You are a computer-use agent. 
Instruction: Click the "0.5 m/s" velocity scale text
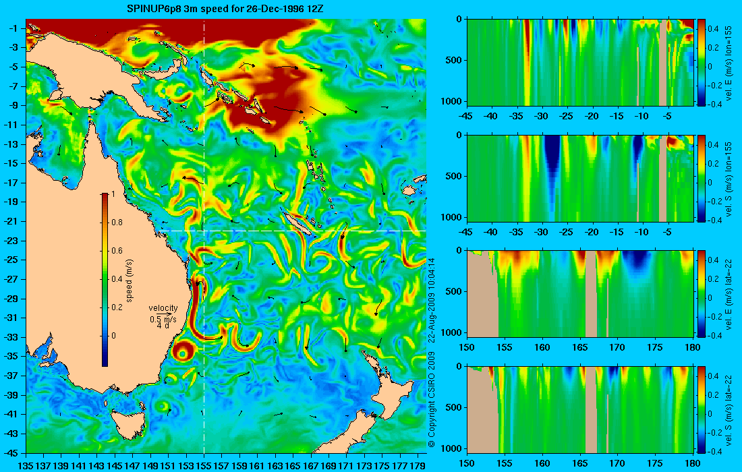(x=163, y=319)
